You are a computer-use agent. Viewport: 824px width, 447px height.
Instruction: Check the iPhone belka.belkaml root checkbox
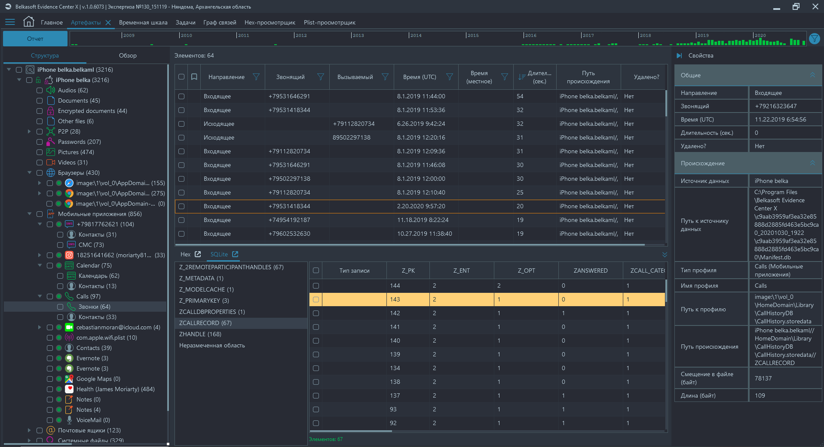click(19, 70)
